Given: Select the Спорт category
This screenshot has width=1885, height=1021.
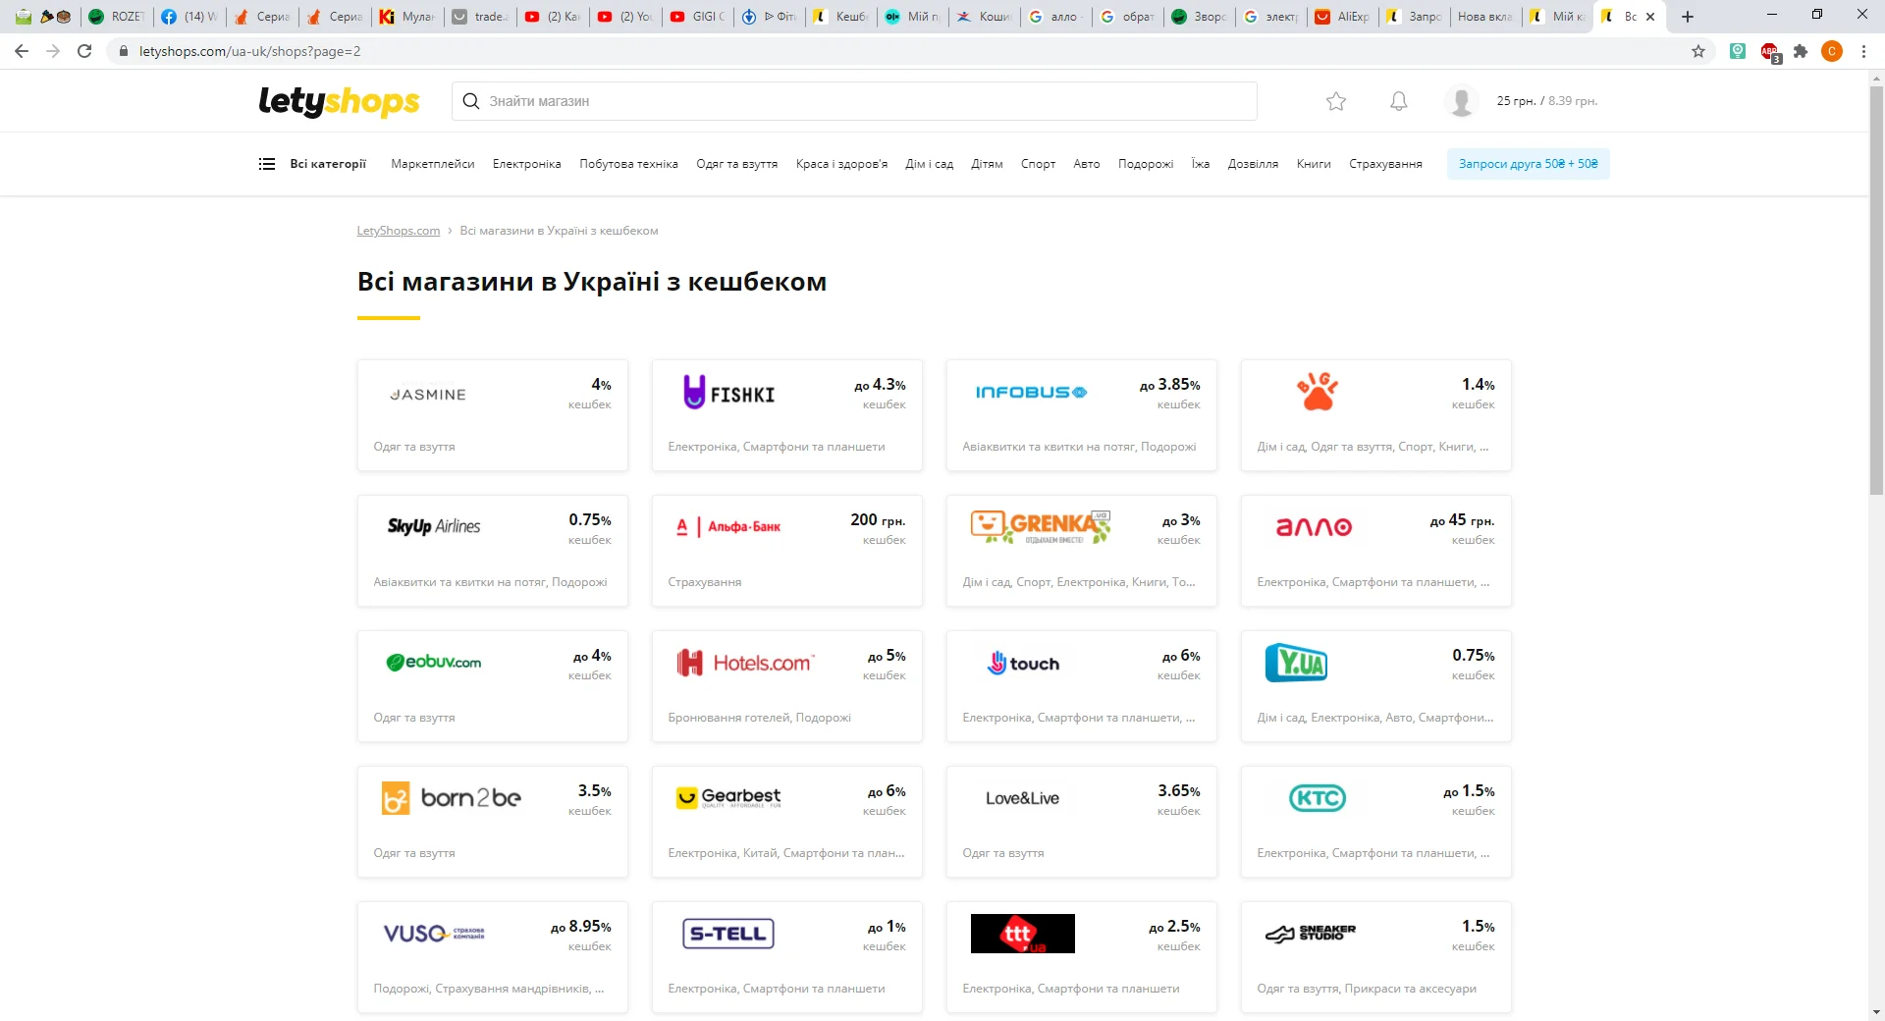Looking at the screenshot, I should (1038, 164).
